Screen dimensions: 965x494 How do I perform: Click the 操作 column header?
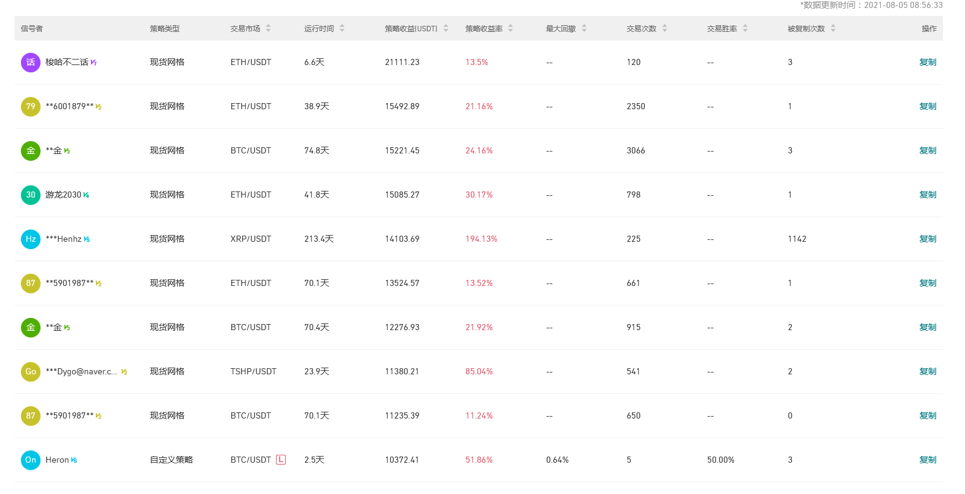click(x=929, y=28)
